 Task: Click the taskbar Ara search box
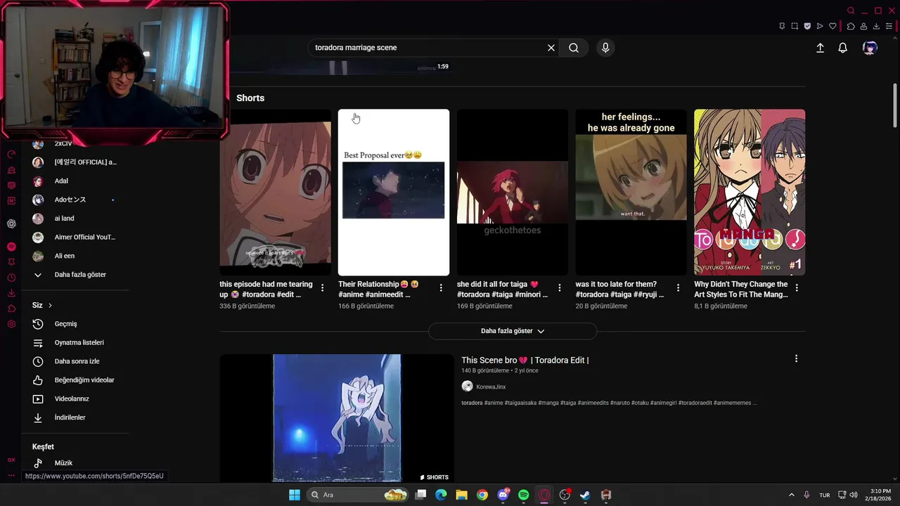pyautogui.click(x=359, y=495)
